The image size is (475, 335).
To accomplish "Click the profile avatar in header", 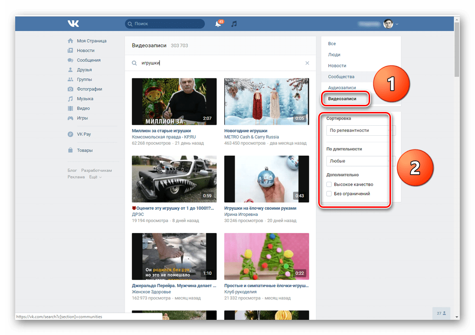I will tap(388, 24).
